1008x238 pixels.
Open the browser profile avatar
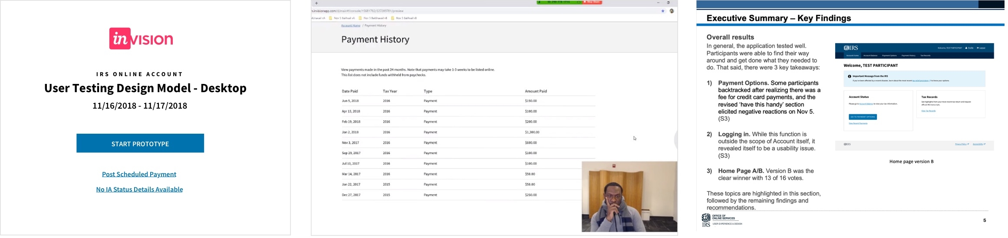tap(672, 11)
